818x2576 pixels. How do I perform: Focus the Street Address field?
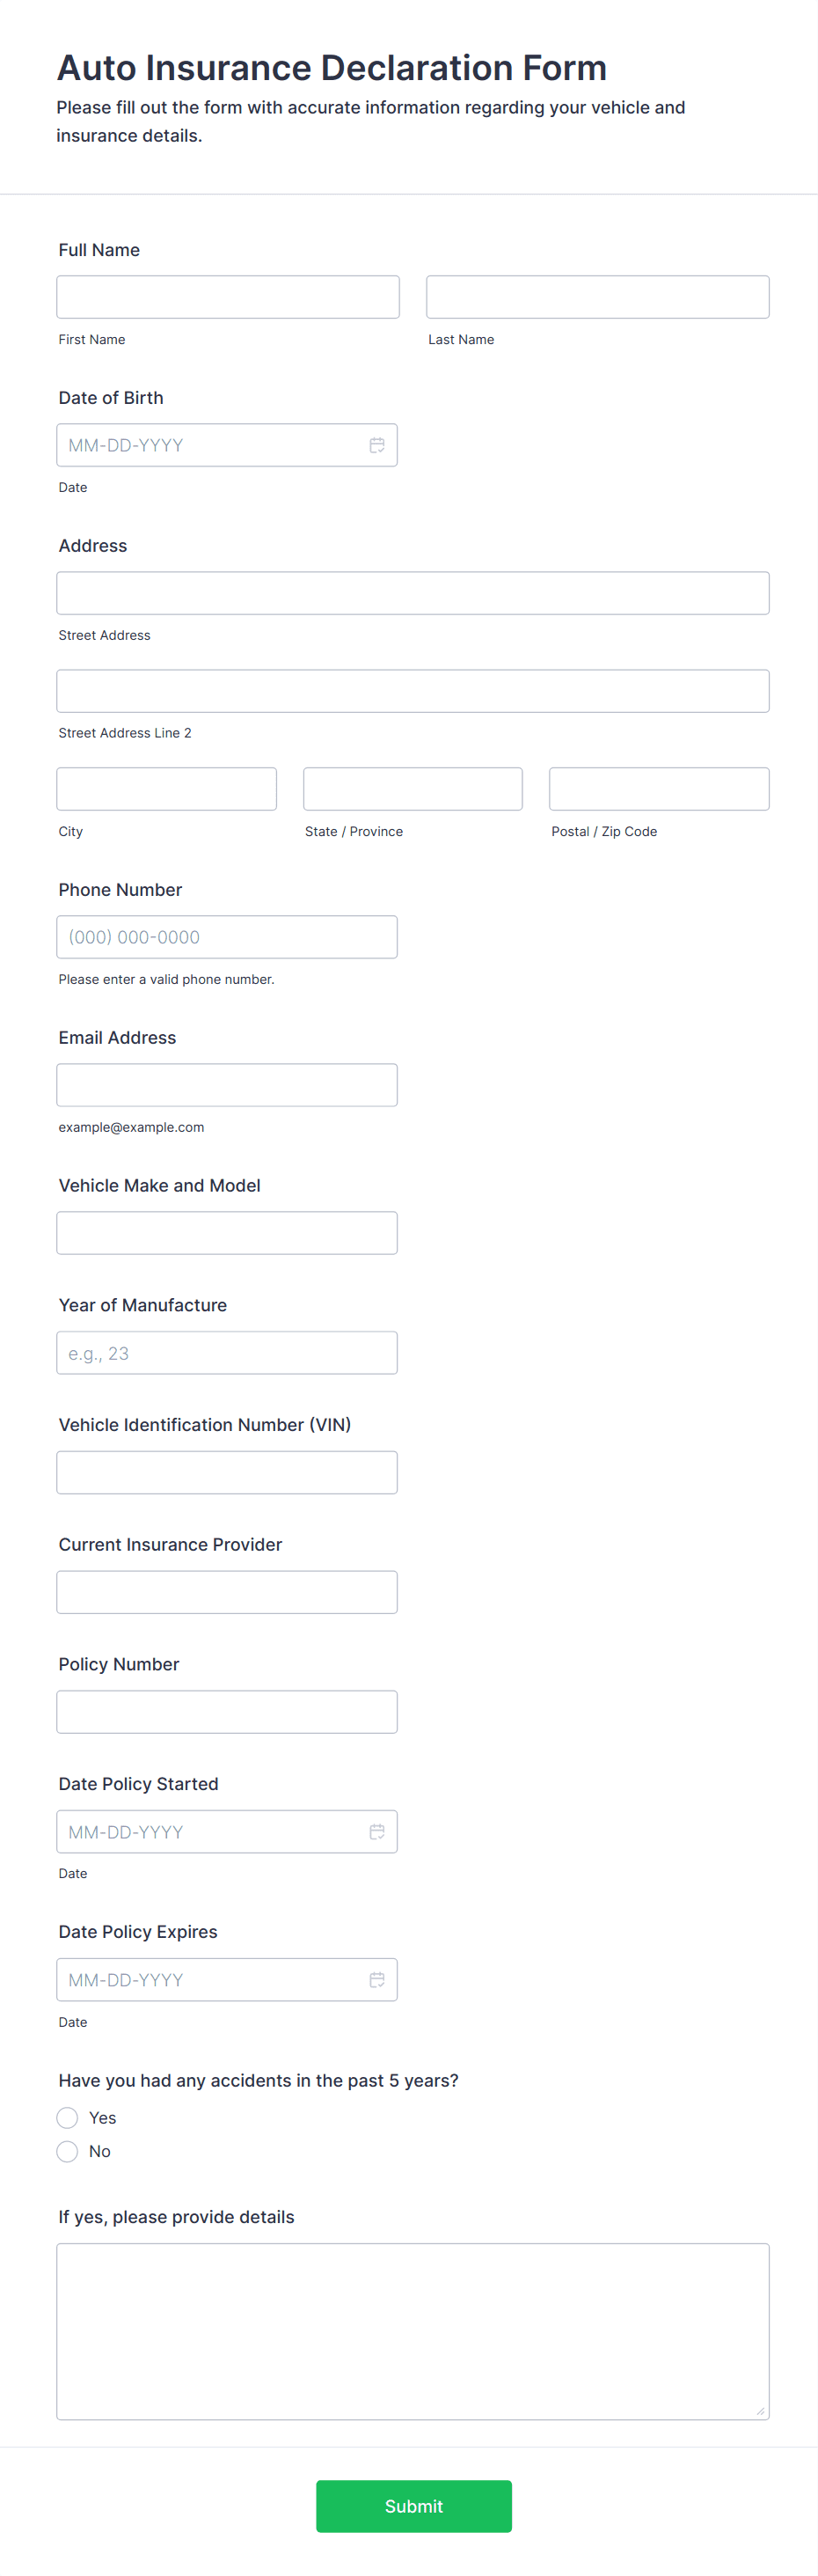point(413,593)
